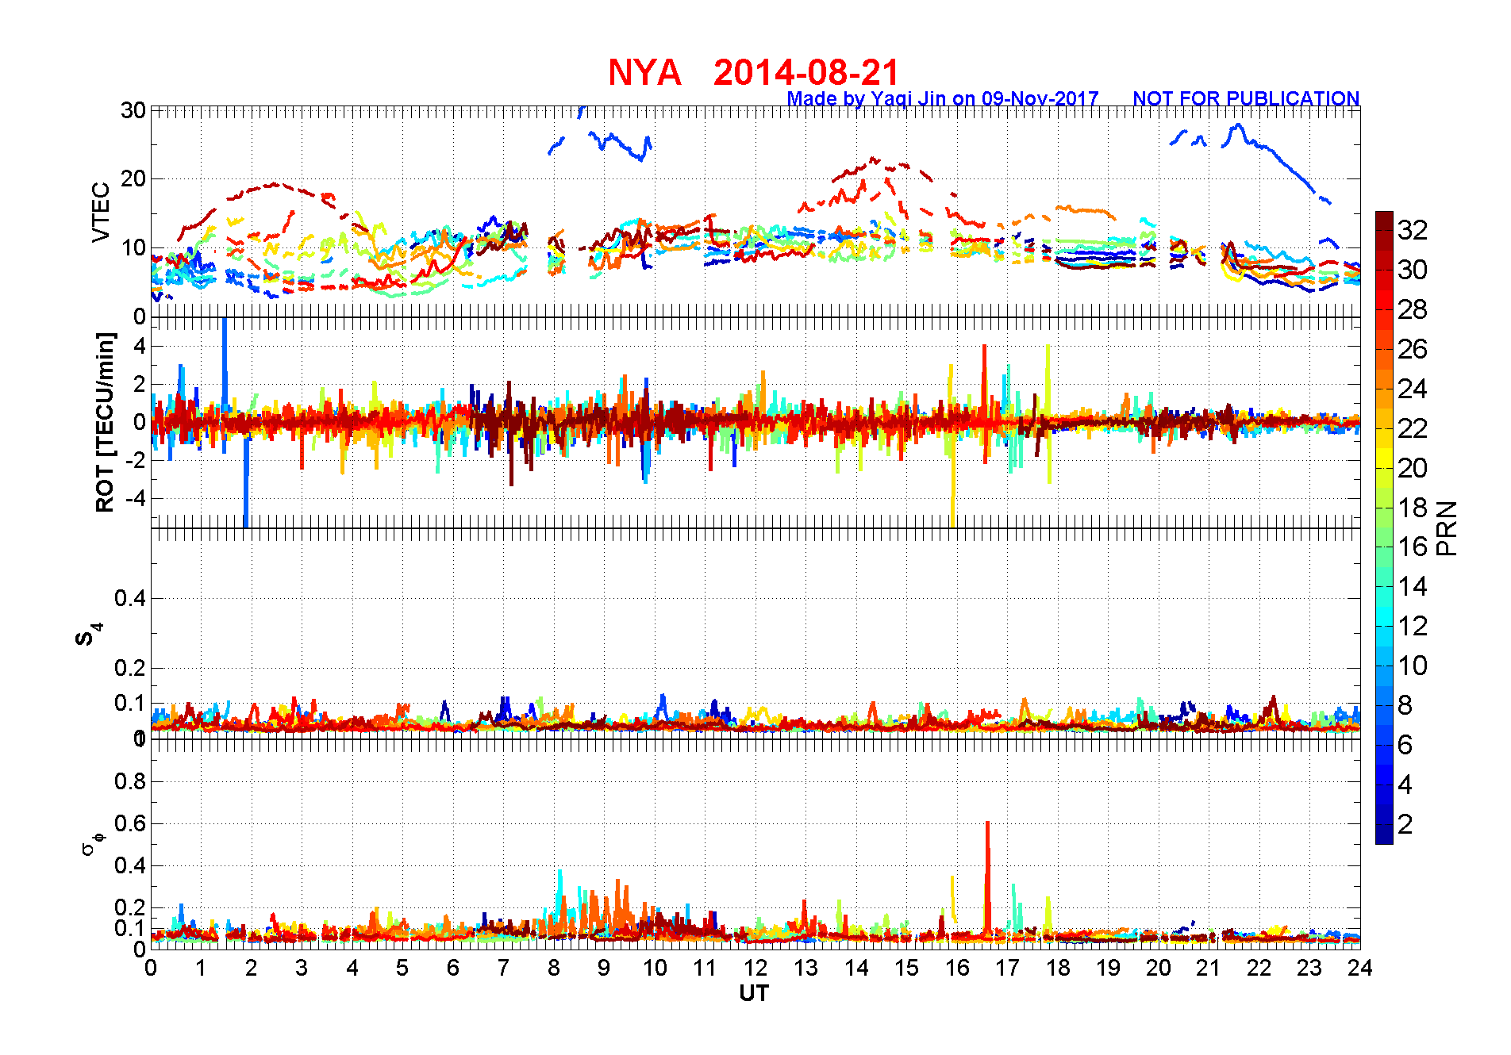Click x-axis hour tick label 12

pyautogui.click(x=755, y=968)
